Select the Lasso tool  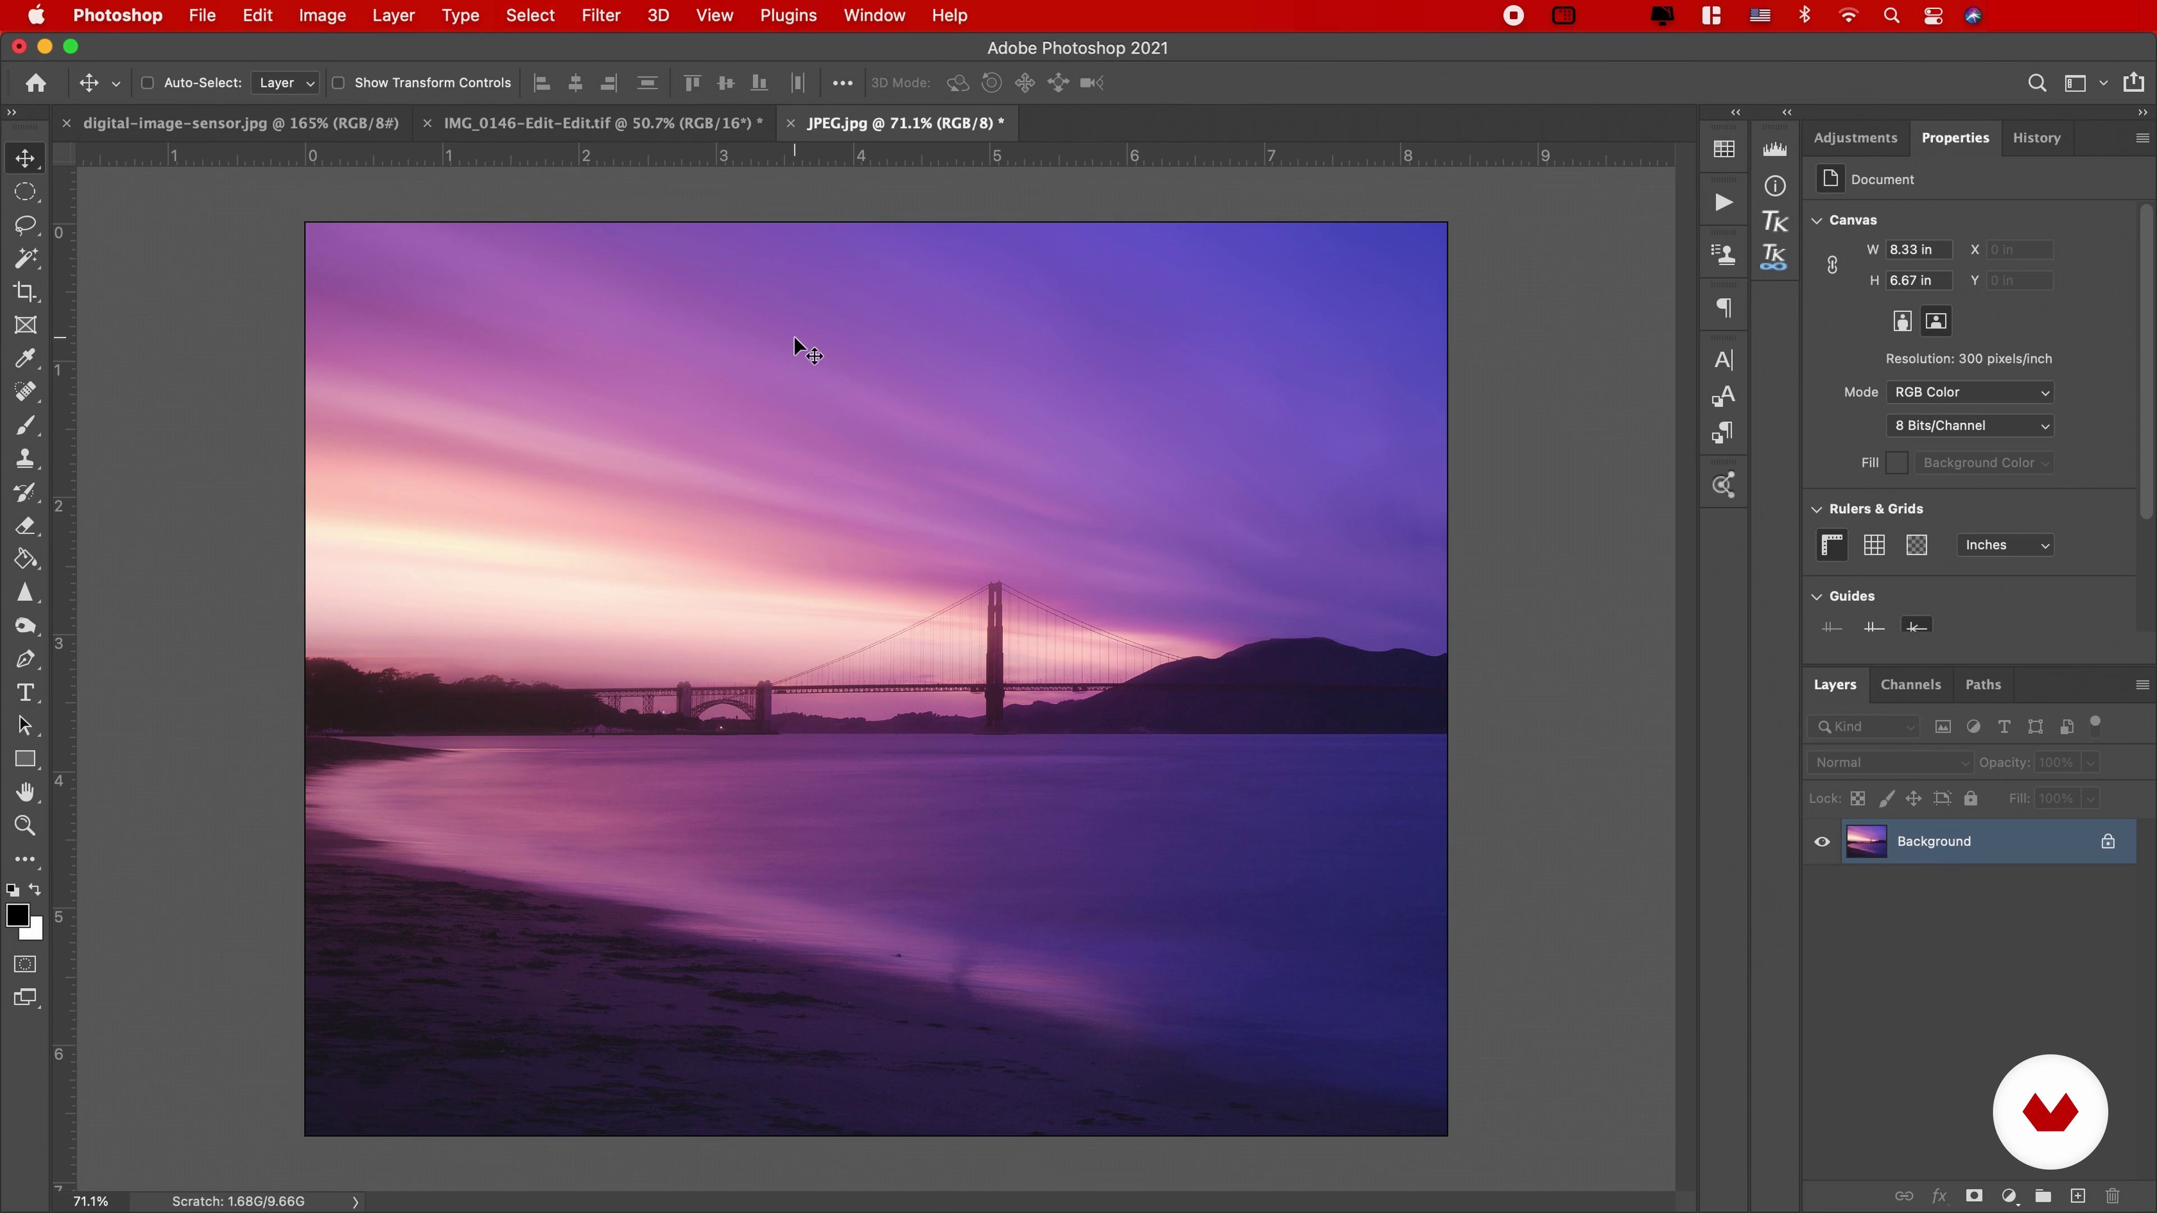[x=25, y=225]
